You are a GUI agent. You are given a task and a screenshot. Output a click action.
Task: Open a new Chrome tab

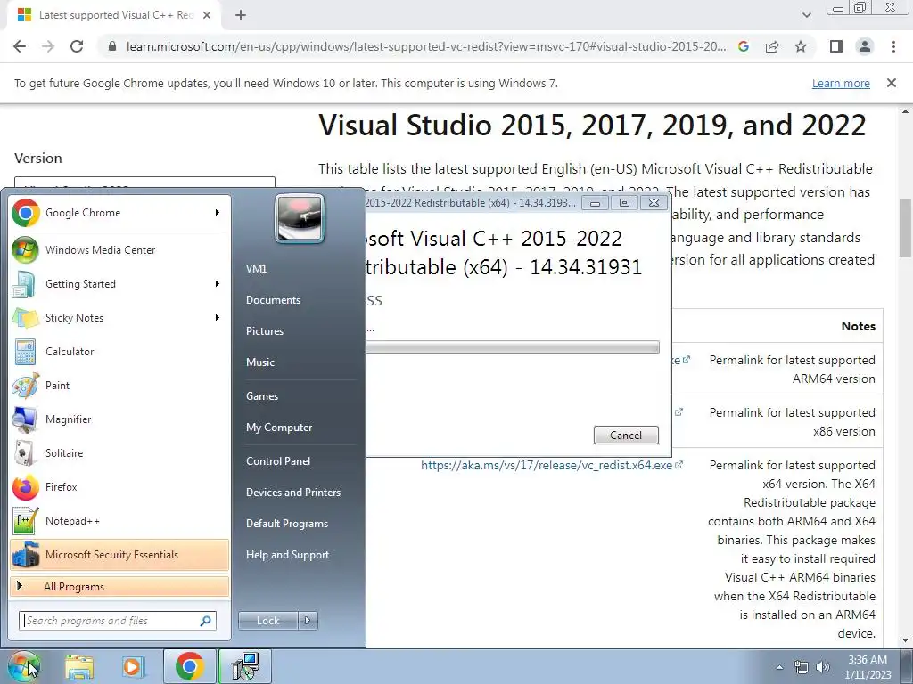point(241,15)
